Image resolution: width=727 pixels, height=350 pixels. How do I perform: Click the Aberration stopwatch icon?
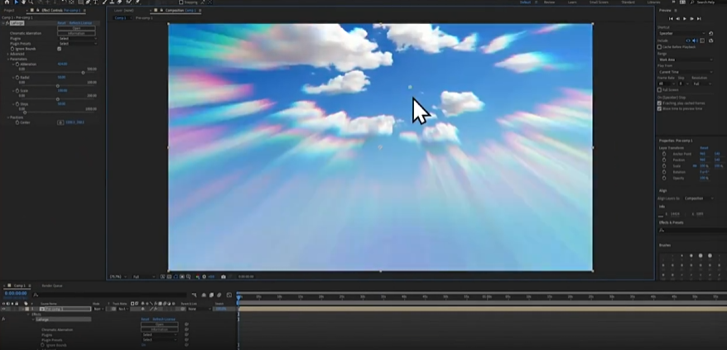tap(17, 65)
